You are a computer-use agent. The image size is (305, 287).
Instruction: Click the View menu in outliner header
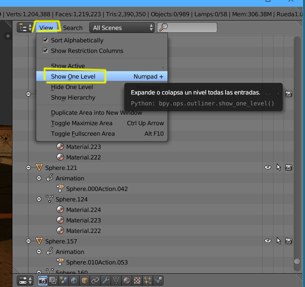point(46,28)
